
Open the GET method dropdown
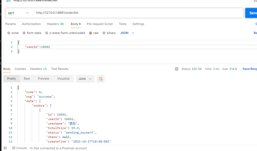click(18, 13)
